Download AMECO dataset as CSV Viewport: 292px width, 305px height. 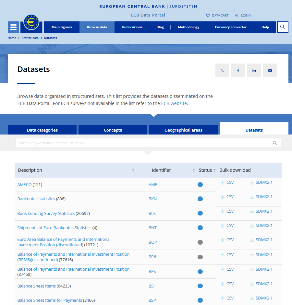click(x=227, y=182)
